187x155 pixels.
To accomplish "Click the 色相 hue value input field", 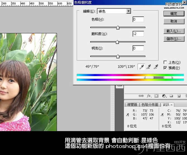I will [138, 19].
